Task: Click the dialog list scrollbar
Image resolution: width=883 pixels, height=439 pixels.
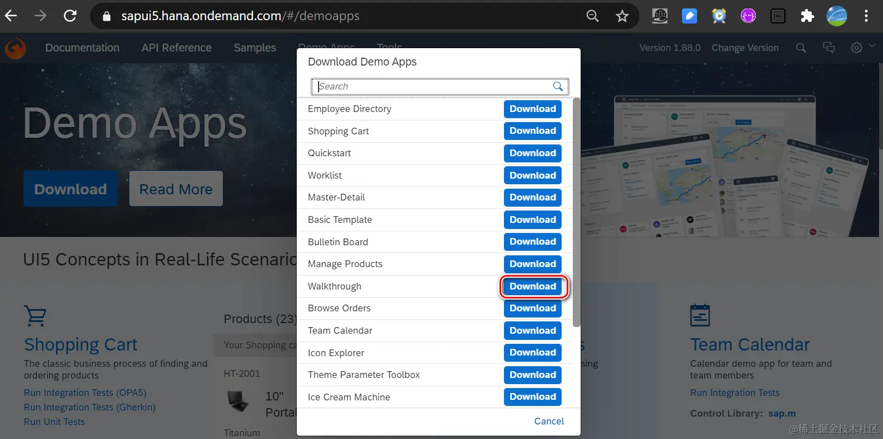Action: tap(577, 213)
